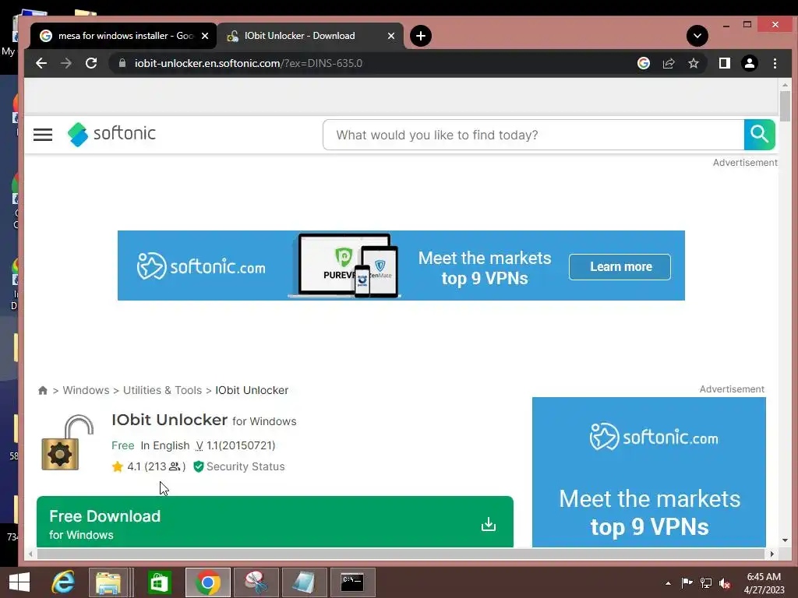Close the mesa for windows installer tab
The width and height of the screenshot is (798, 598).
(x=205, y=36)
